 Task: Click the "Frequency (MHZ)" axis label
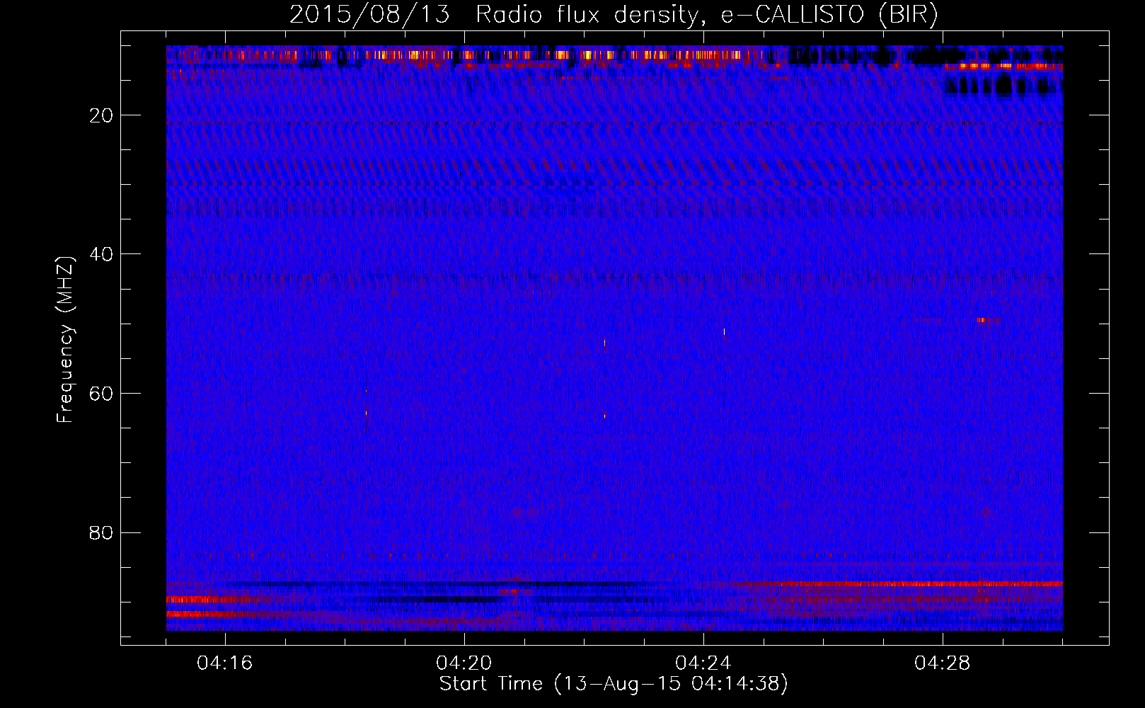click(x=65, y=340)
